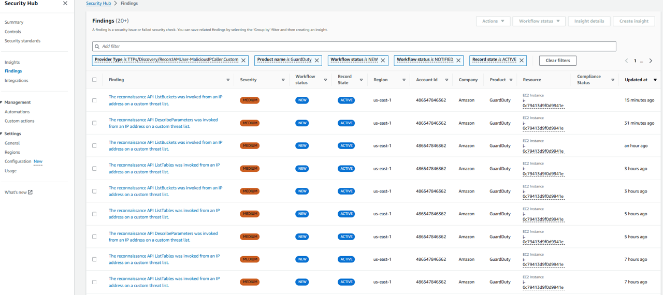Click Create insight button
Viewport: 663px width, 295px height.
pyautogui.click(x=634, y=21)
